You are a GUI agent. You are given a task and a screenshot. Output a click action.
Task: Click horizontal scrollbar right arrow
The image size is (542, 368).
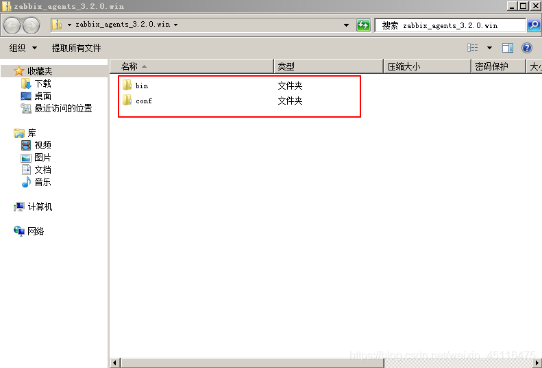(537, 363)
